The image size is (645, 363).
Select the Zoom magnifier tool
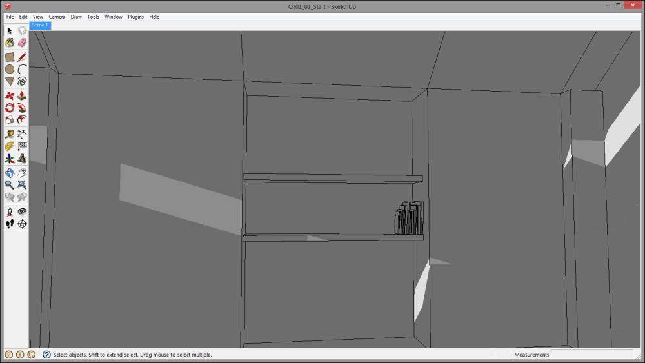coord(10,185)
